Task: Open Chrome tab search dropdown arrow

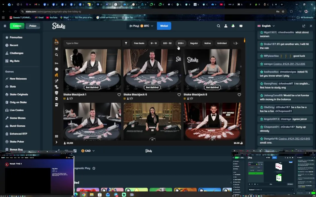Action: click(3, 4)
